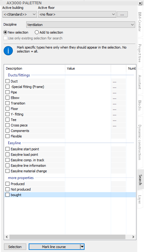Check the Floor checkbox
Image resolution: width=144 pixels, height=252 pixels.
point(8,109)
